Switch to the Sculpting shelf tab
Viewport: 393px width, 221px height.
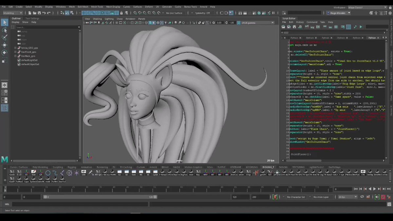58,167
